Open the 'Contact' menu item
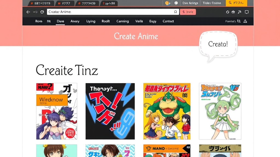Viewport: 280px width, 157px height. [x=168, y=21]
